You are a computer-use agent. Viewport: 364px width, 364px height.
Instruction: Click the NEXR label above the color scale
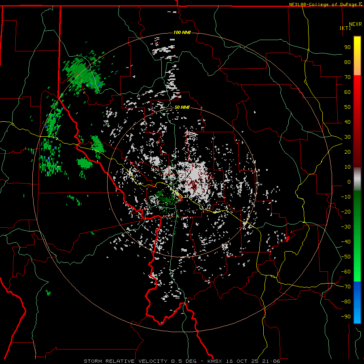point(356,24)
